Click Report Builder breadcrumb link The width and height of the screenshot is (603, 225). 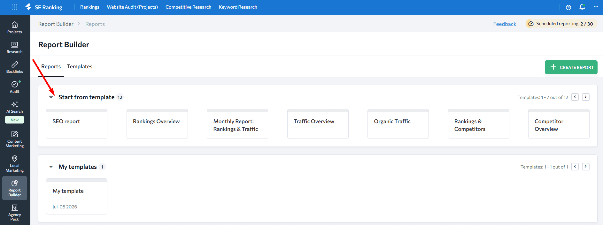coord(56,24)
